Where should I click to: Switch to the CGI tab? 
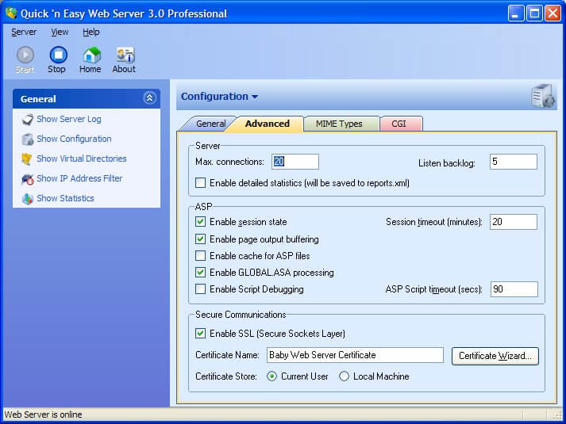[401, 124]
